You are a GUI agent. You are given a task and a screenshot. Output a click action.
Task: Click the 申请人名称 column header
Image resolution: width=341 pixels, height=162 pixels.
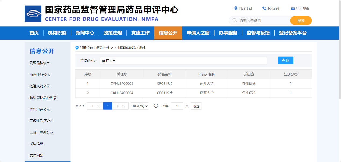pyautogui.click(x=207, y=74)
